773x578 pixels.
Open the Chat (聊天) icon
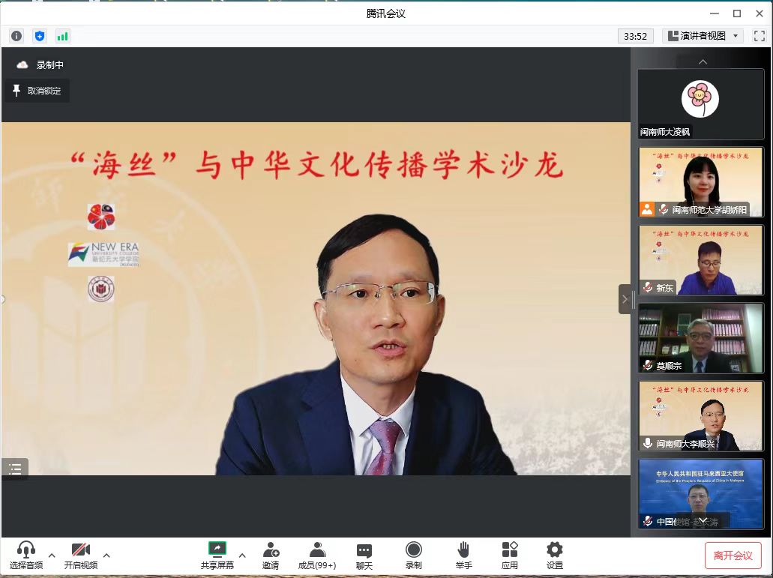click(364, 550)
